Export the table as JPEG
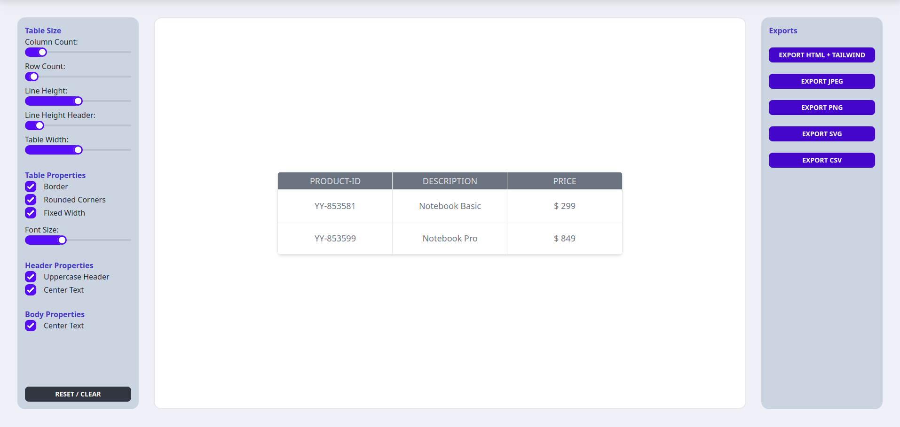 (x=821, y=81)
